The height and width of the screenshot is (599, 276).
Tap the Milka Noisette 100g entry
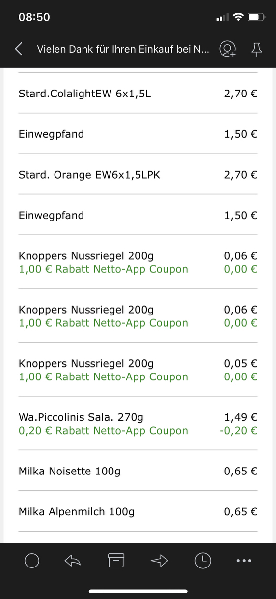click(138, 471)
